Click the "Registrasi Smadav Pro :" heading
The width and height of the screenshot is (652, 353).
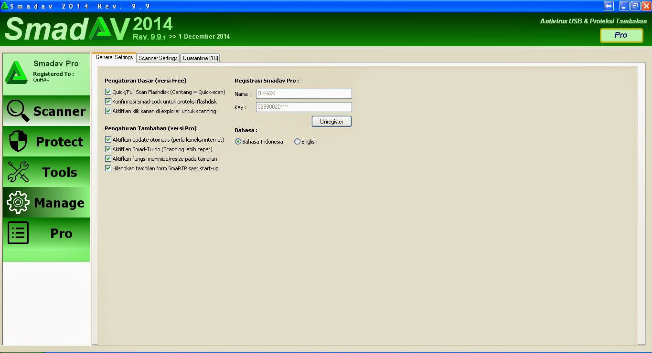267,81
